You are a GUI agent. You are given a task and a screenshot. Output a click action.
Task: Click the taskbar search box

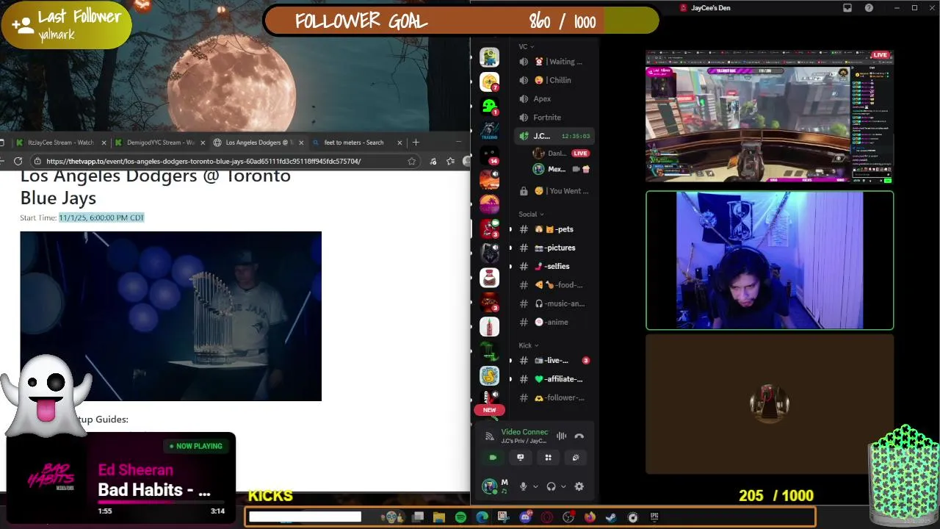[305, 517]
